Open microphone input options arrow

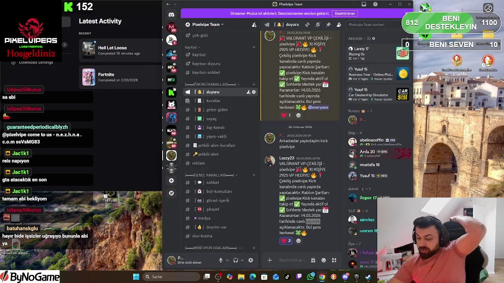(x=227, y=260)
